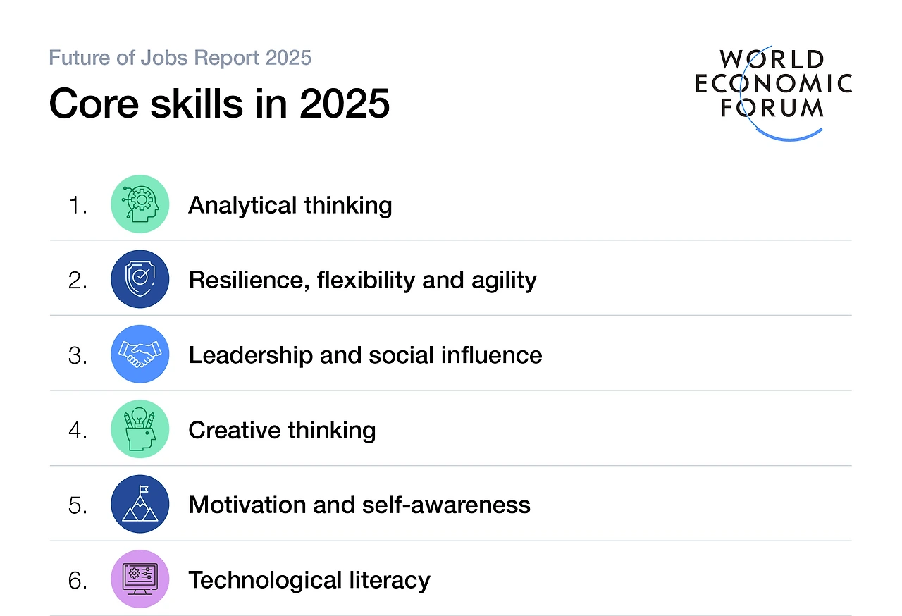Click 'Motivation and self-awareness' text
This screenshot has height=616, width=902.
click(359, 505)
